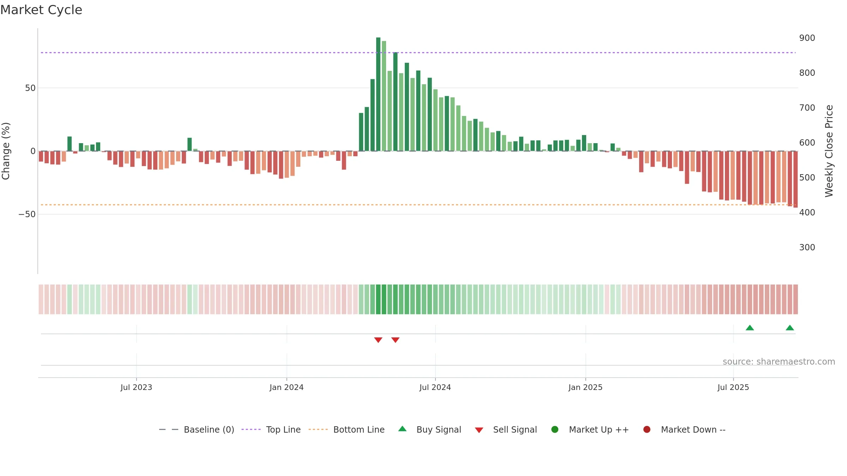Toggle the Buy Signal legend entry
Image resolution: width=847 pixels, height=476 pixels.
pos(429,429)
